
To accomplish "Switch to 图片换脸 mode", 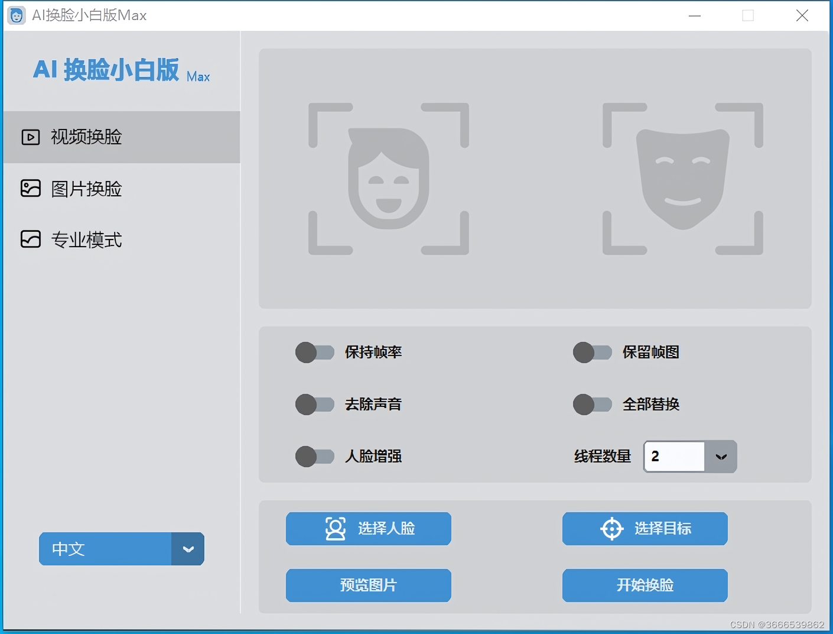I will click(x=122, y=189).
